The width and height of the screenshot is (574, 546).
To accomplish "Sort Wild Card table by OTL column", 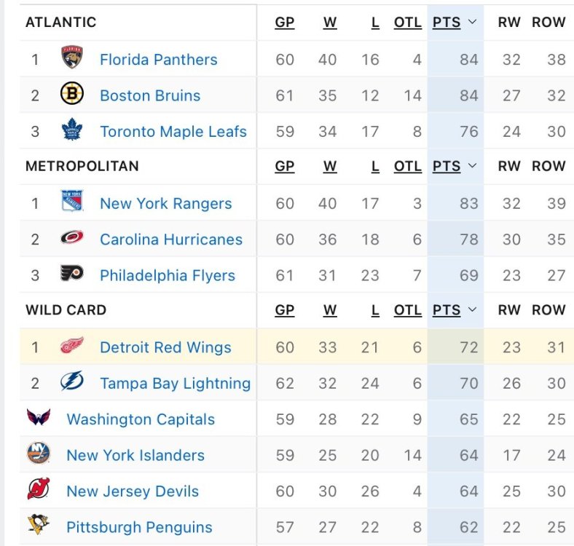I will click(407, 310).
